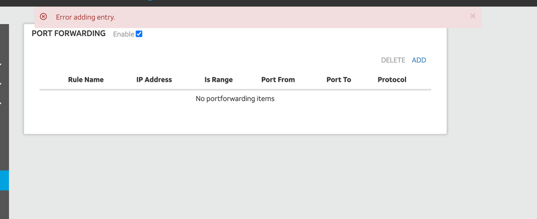
Task: Toggle the Port Forwarding Enable checkbox
Action: (139, 34)
